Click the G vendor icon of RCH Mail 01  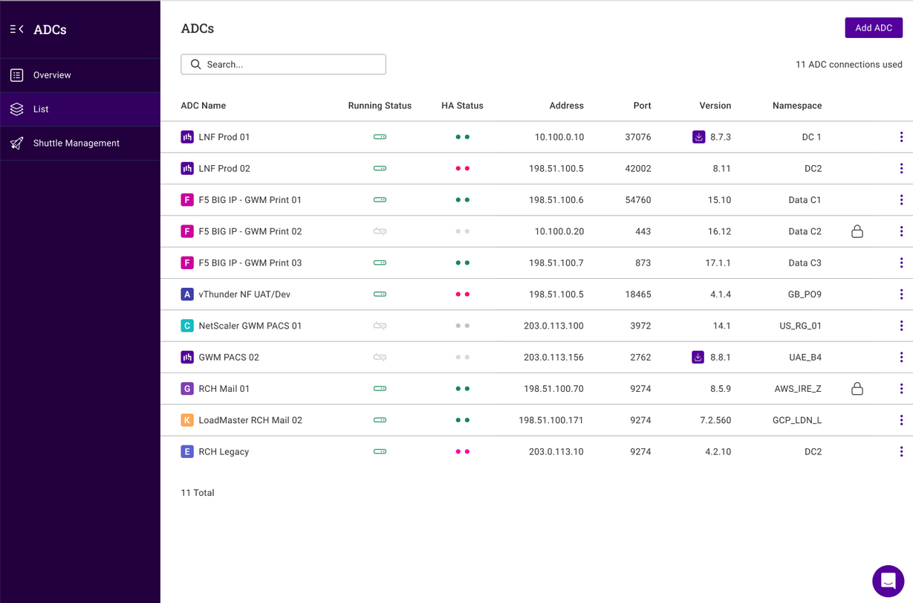pos(187,389)
